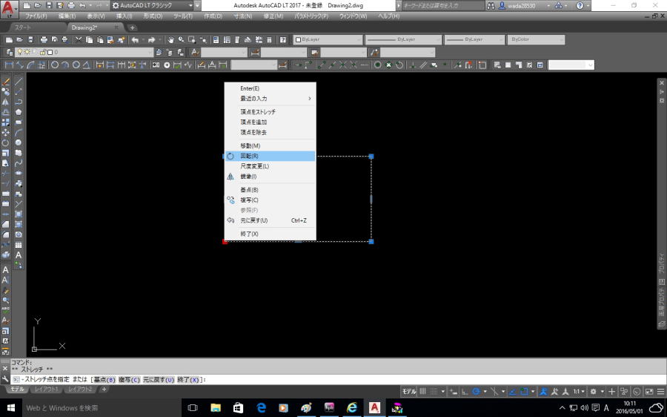Screen dimensions: 667x417
Task: Toggle object snap in status bar
Action: (x=524, y=392)
